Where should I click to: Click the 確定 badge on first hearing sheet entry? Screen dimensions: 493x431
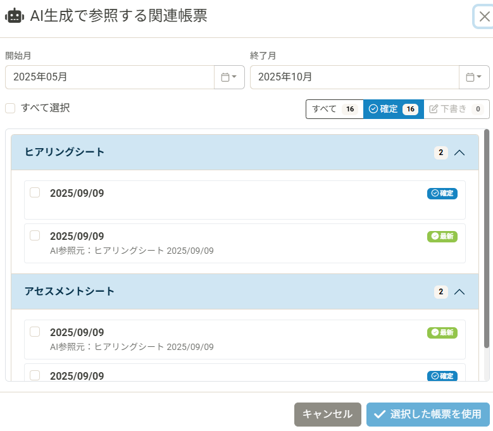coord(442,193)
